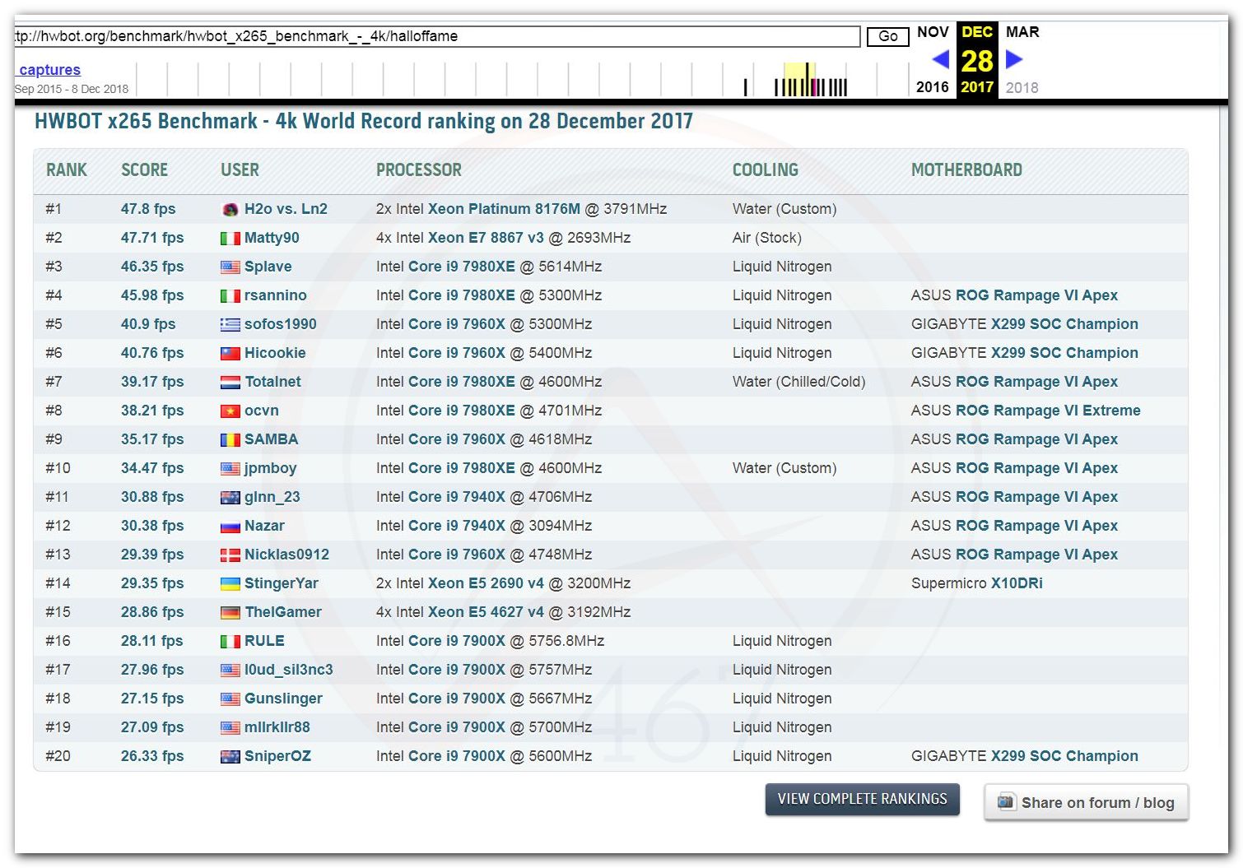The image size is (1243, 868).
Task: Open Xeon E5 4627 v4 processor link
Action: tap(486, 612)
